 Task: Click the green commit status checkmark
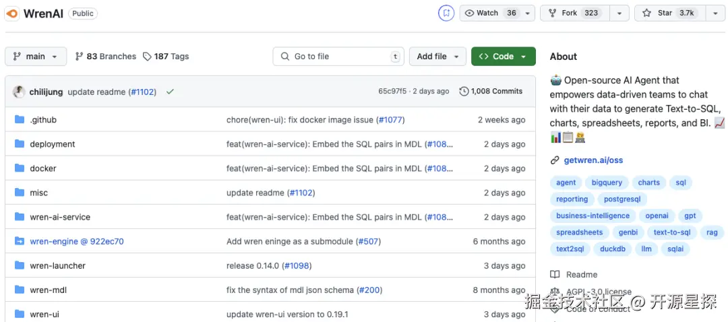[x=170, y=92]
